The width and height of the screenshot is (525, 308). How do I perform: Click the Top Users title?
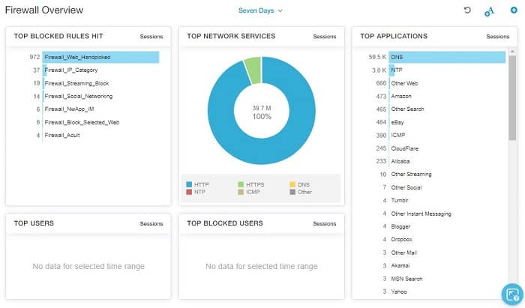coord(34,223)
